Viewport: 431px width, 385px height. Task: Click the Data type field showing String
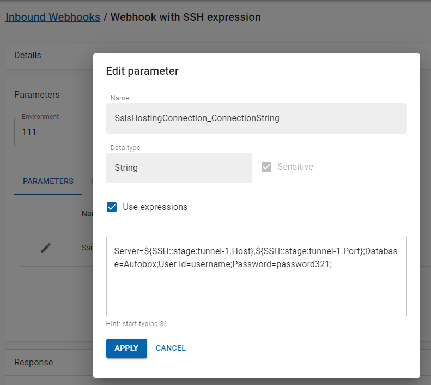point(179,168)
